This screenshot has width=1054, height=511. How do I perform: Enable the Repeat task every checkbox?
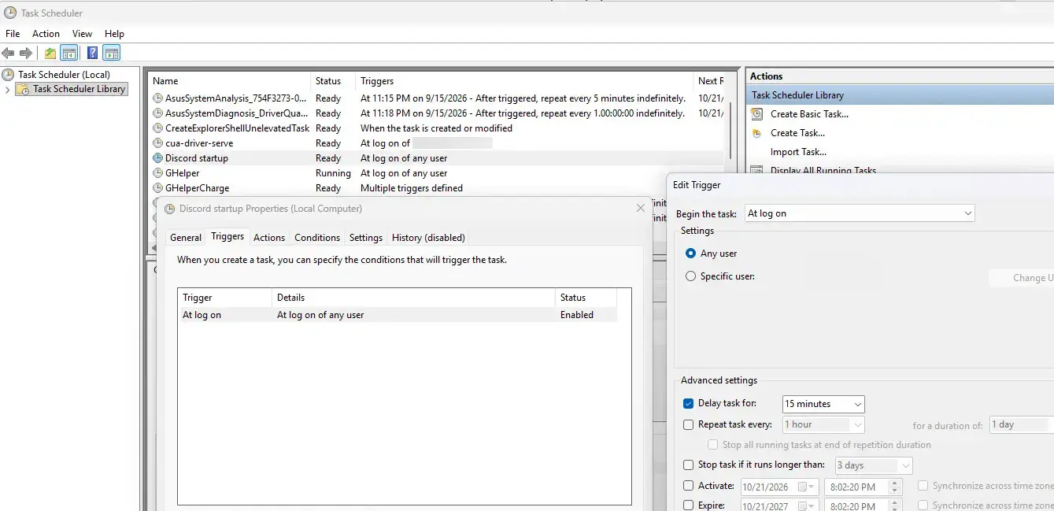(x=689, y=424)
